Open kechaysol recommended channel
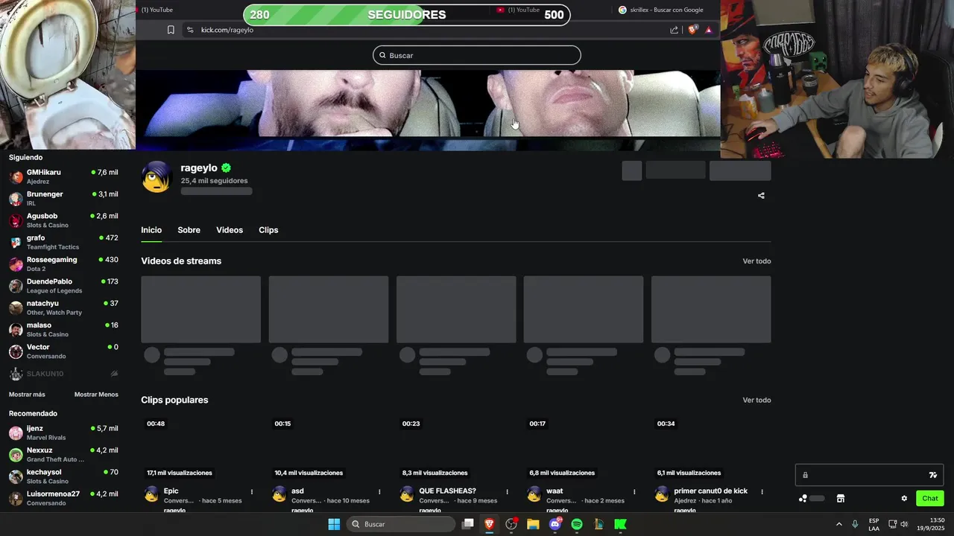 [x=63, y=476]
